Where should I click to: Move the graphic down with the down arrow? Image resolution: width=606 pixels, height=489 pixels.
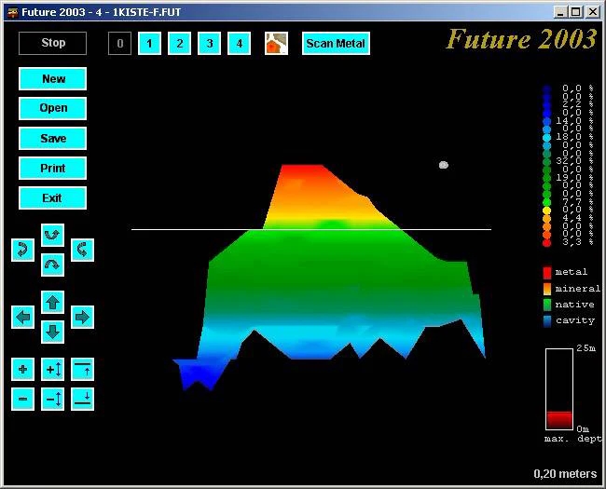point(52,332)
